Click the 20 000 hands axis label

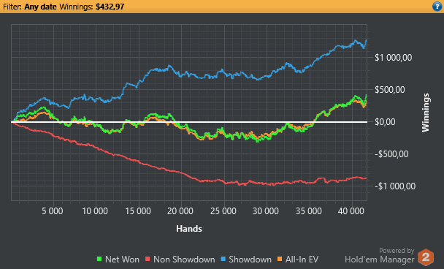pyautogui.click(x=180, y=211)
